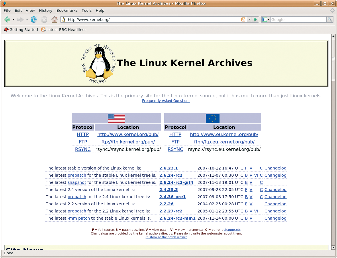
Task: Open the -mm patch link
Action: coord(79,218)
